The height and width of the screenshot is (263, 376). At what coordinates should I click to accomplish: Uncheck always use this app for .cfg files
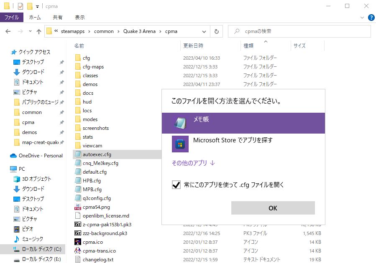point(176,185)
